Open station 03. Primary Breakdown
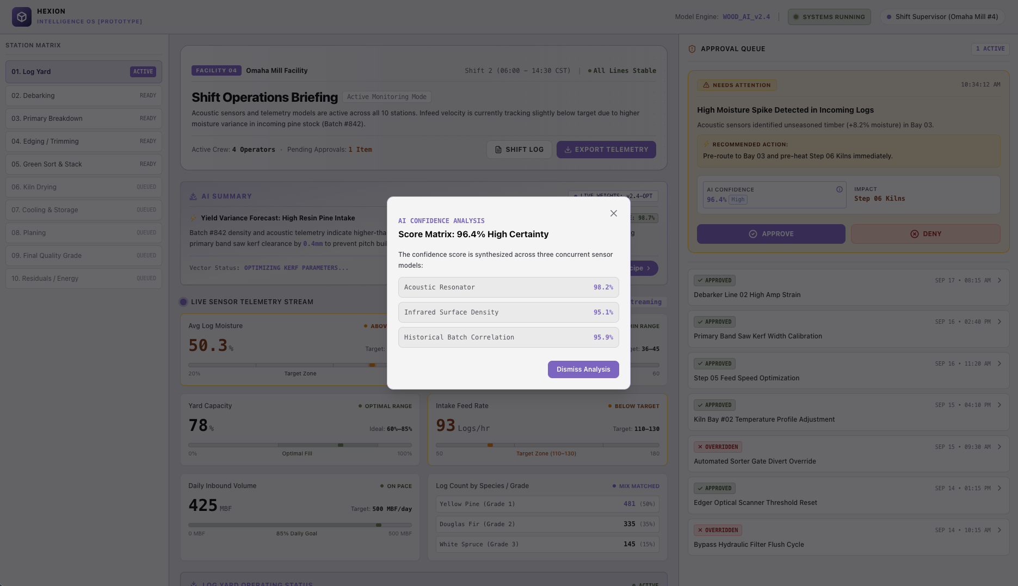The image size is (1018, 586). (84, 119)
